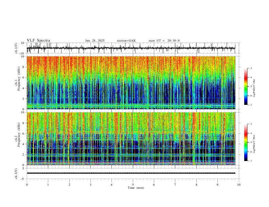This screenshot has width=269, height=207.
Task: Click the time axis tick label '10'
Action: tap(239, 185)
